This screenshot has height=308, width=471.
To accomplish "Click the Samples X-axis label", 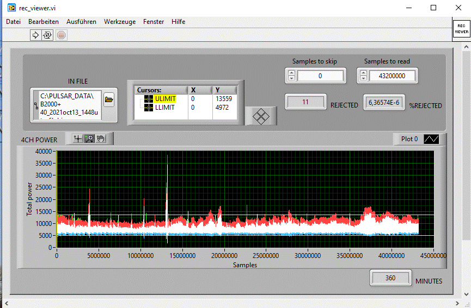I will [245, 265].
